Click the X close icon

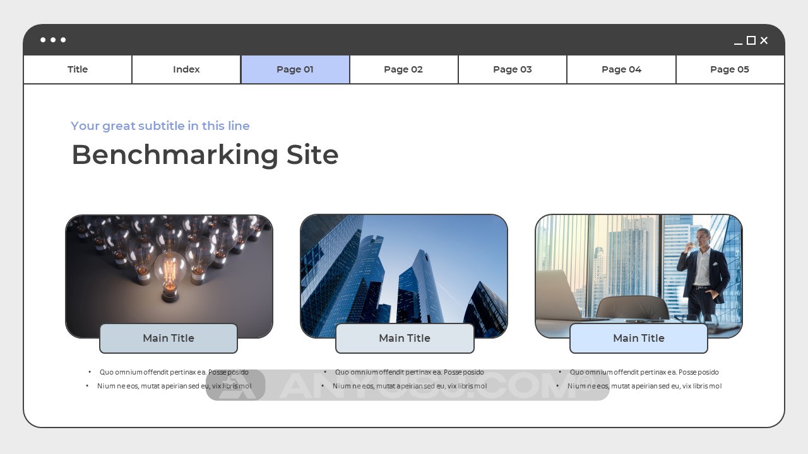coord(764,40)
